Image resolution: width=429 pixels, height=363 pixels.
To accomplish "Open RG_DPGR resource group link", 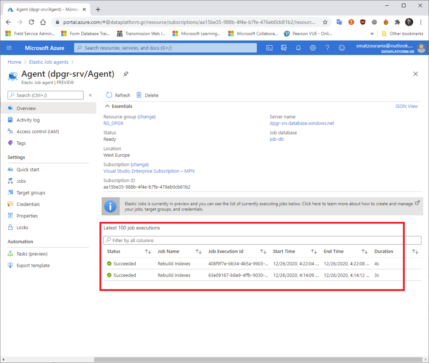I will (113, 123).
